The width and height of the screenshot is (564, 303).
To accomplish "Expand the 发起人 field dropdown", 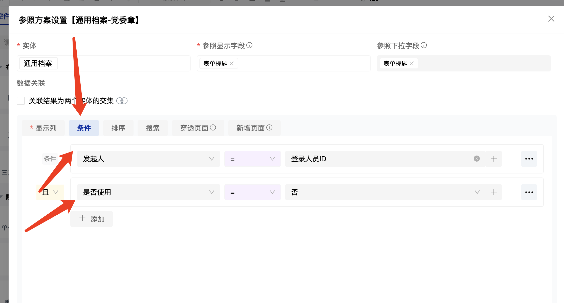I will pos(148,159).
